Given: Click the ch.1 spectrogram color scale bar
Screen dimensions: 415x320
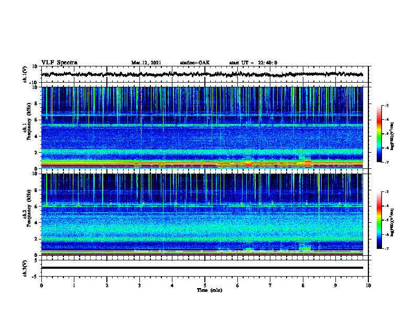Looking at the screenshot, I should [379, 134].
